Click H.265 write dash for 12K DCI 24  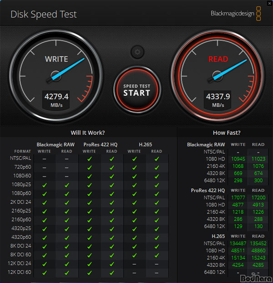click(134, 264)
